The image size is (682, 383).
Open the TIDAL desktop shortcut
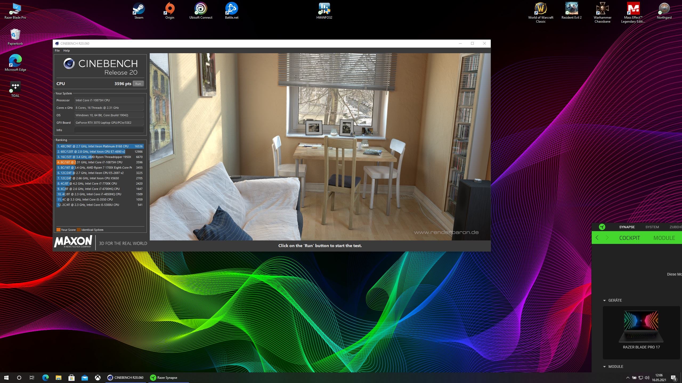(15, 89)
